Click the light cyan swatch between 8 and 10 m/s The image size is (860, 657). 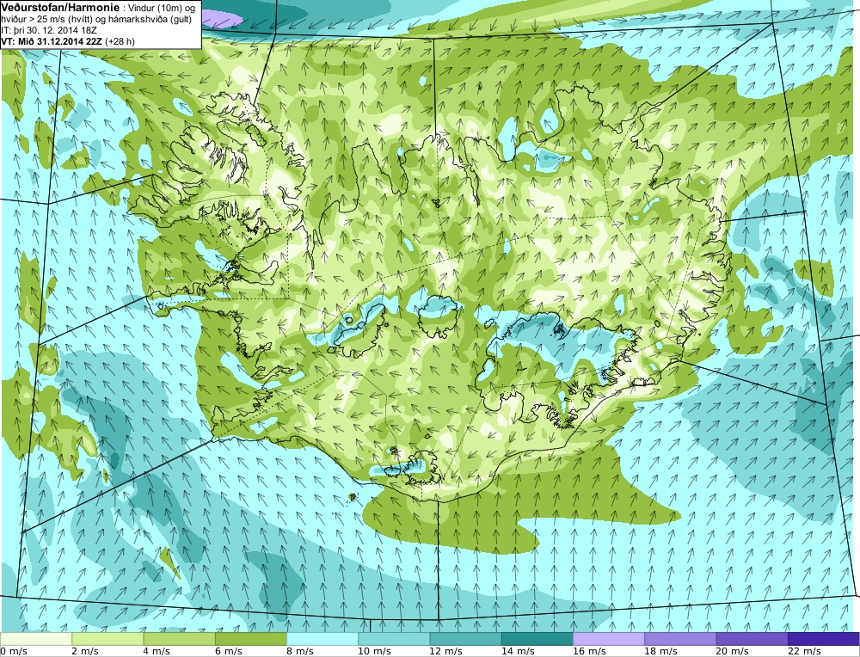(322, 639)
